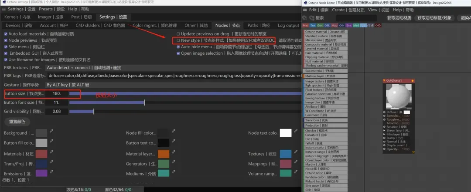
Task: Click the Trans/Proj color eyedropper
Action: [x=51, y=162]
